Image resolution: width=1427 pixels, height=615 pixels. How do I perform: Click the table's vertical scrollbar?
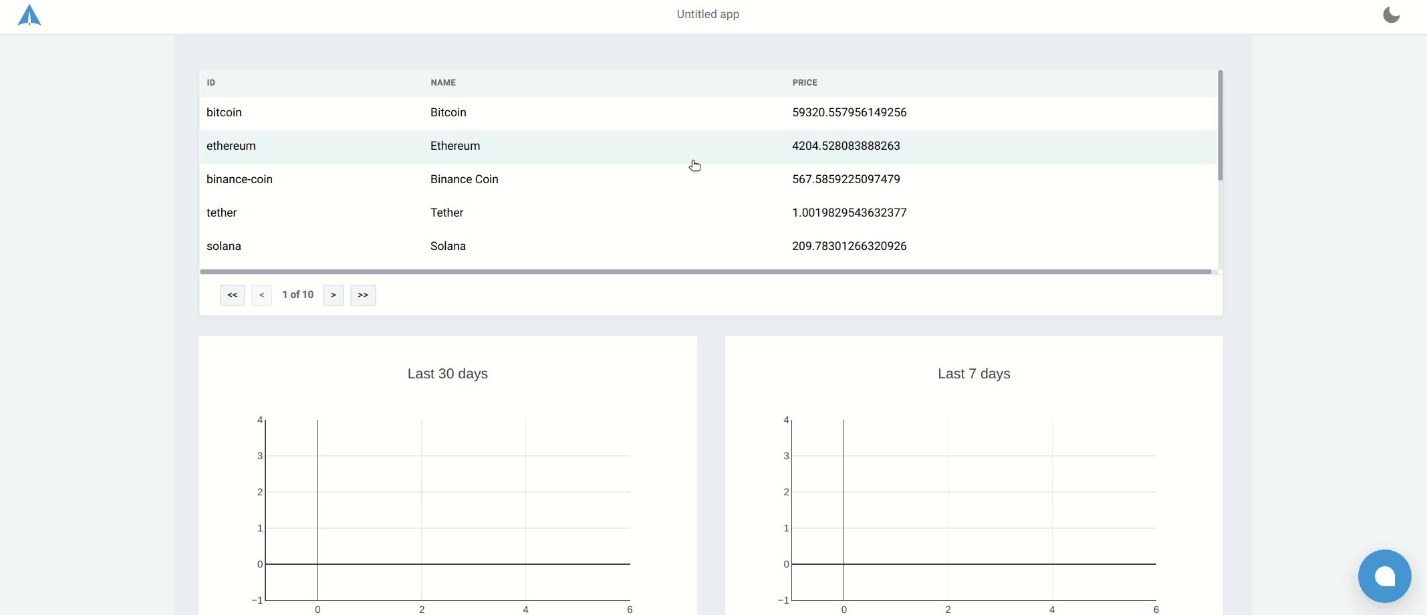click(1220, 126)
